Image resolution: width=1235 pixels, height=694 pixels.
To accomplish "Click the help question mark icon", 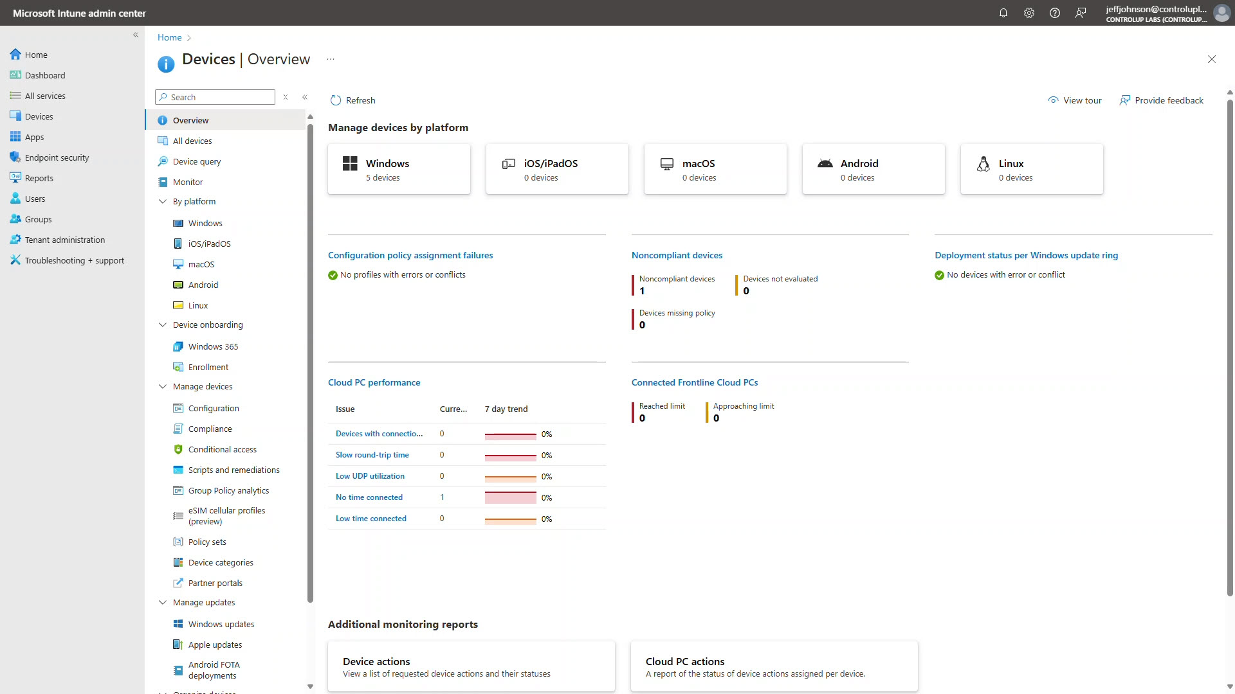I will click(x=1054, y=13).
